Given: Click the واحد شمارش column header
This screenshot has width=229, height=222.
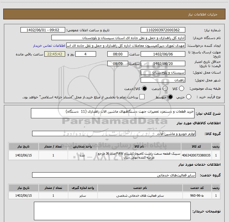Looking at the screenshot, I should (82, 146).
